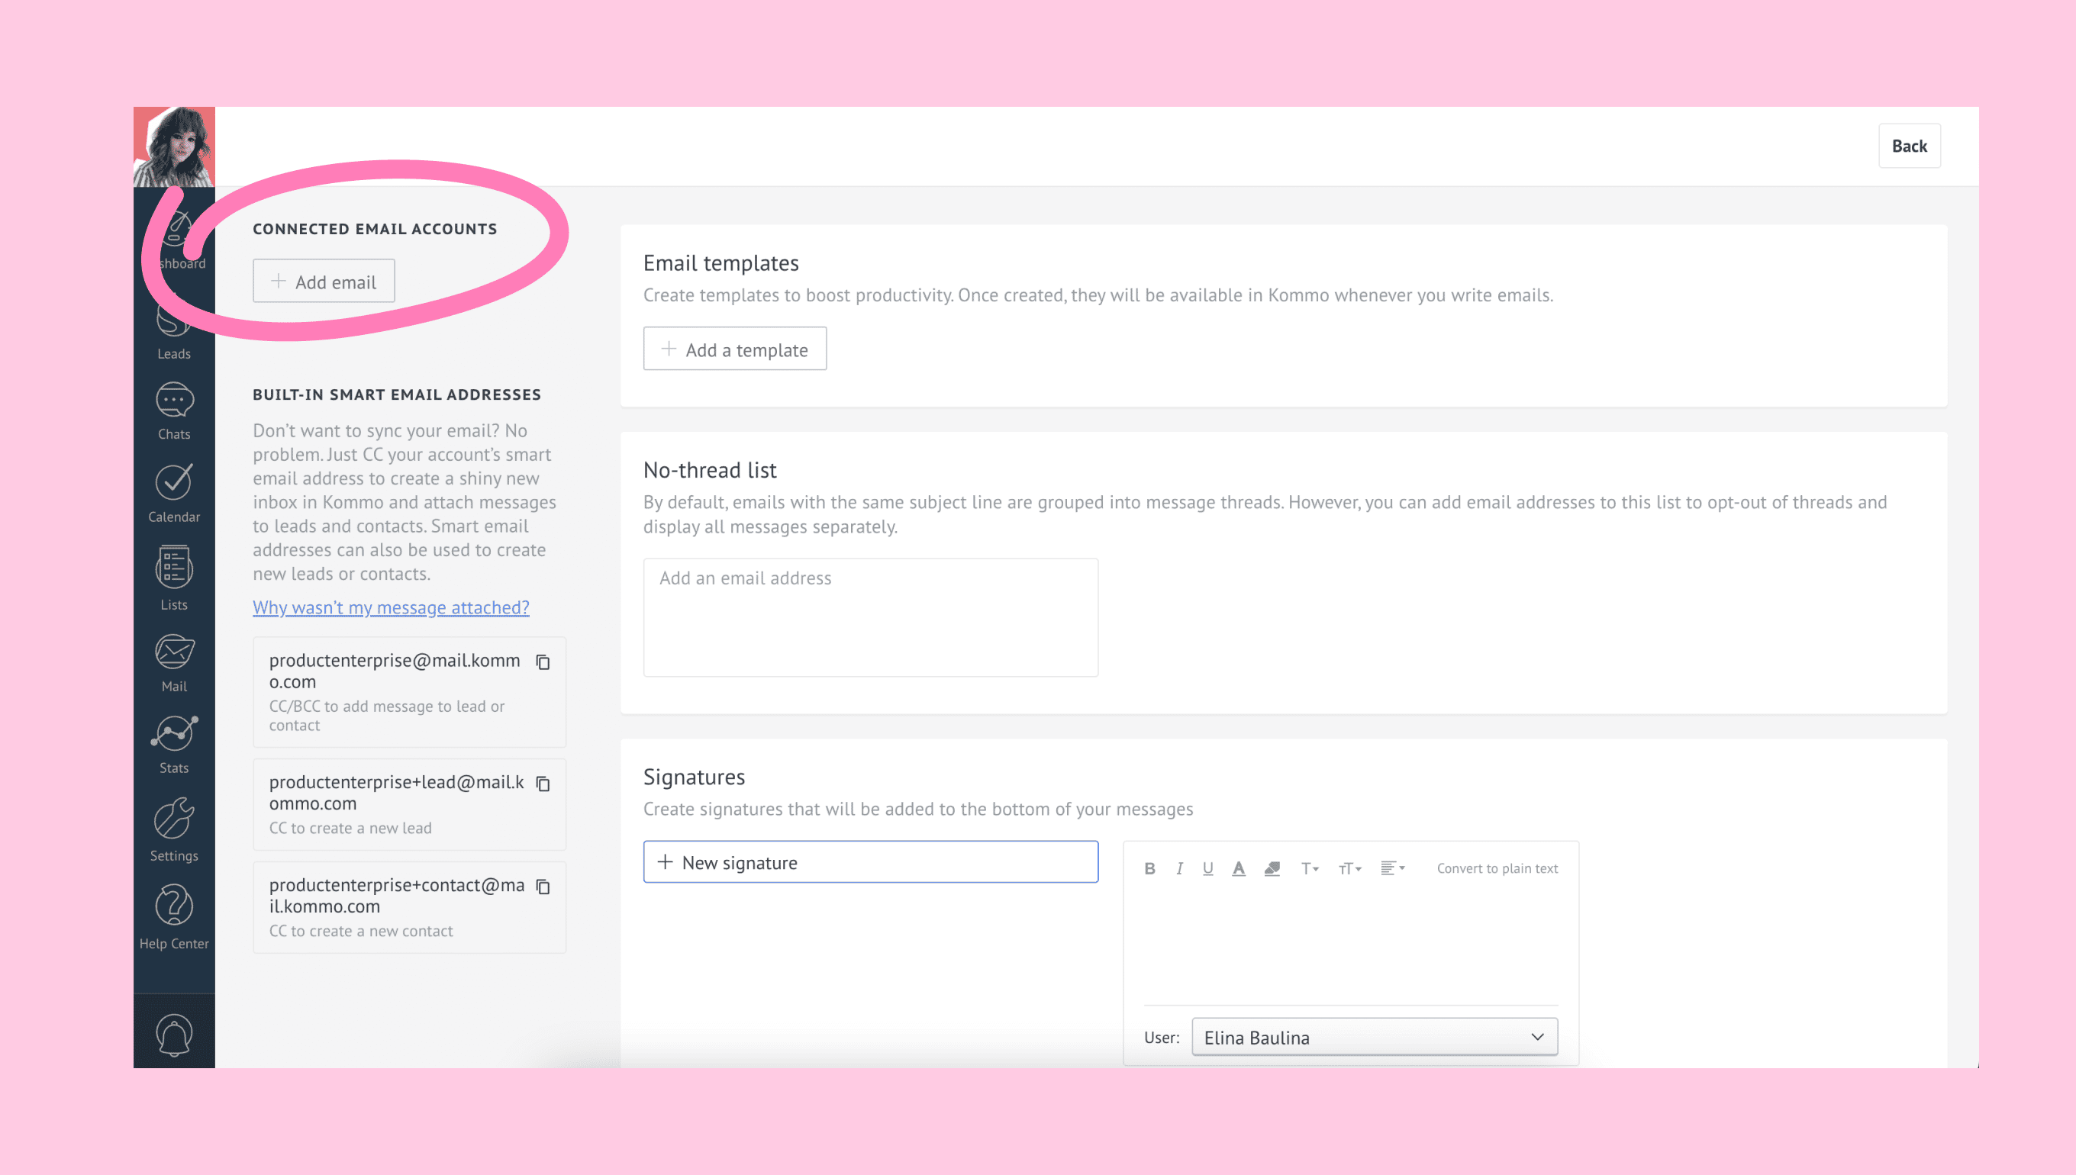Viewport: 2076px width, 1175px height.
Task: Click the Add email button
Action: pos(324,281)
